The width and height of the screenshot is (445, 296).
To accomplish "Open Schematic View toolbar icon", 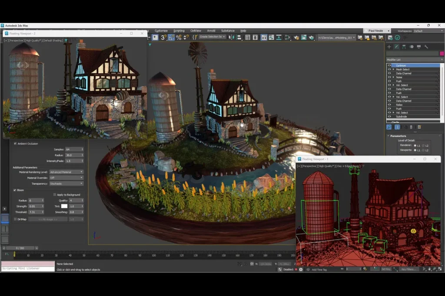I will [279, 37].
